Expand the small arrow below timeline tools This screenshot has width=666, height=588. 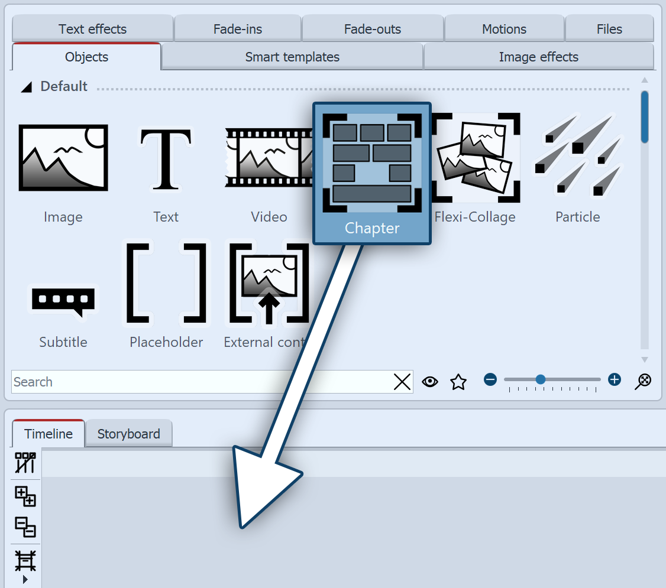click(x=25, y=580)
